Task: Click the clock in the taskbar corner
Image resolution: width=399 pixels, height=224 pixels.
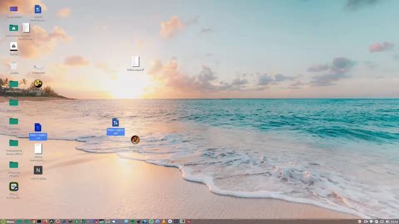Action: (x=395, y=222)
